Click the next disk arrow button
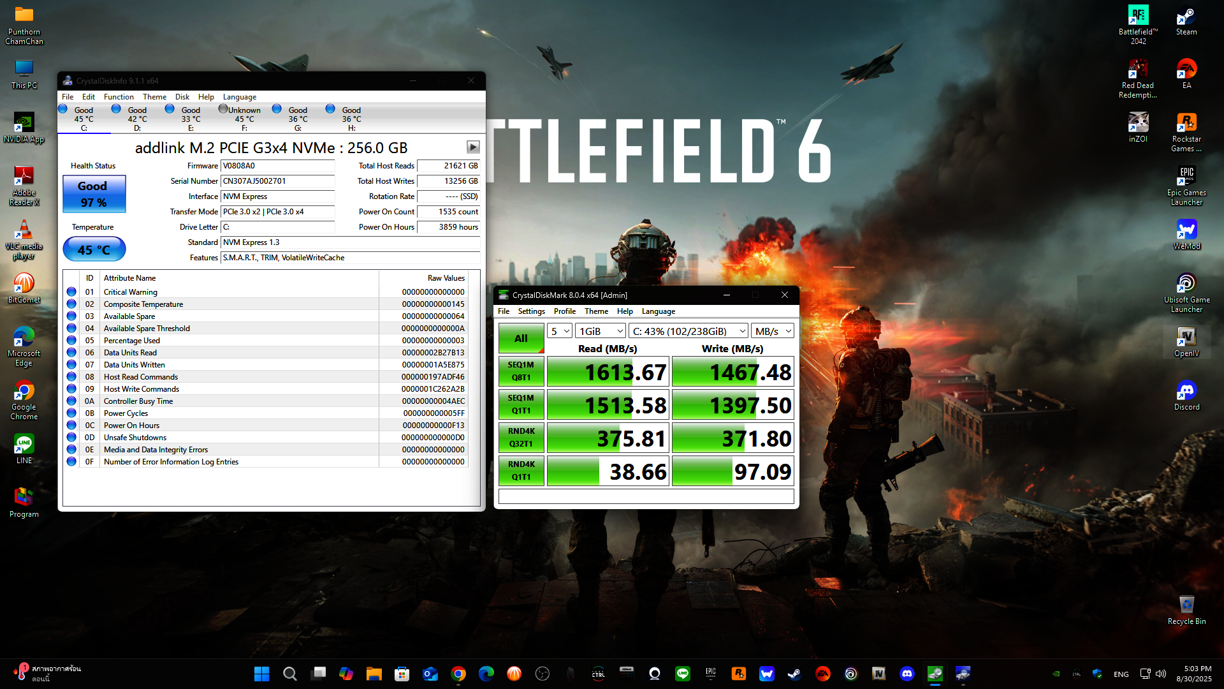1224x689 pixels. point(472,147)
